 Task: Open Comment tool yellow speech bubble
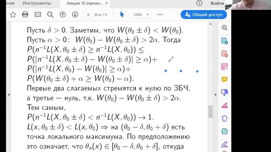pyautogui.click(x=224, y=80)
